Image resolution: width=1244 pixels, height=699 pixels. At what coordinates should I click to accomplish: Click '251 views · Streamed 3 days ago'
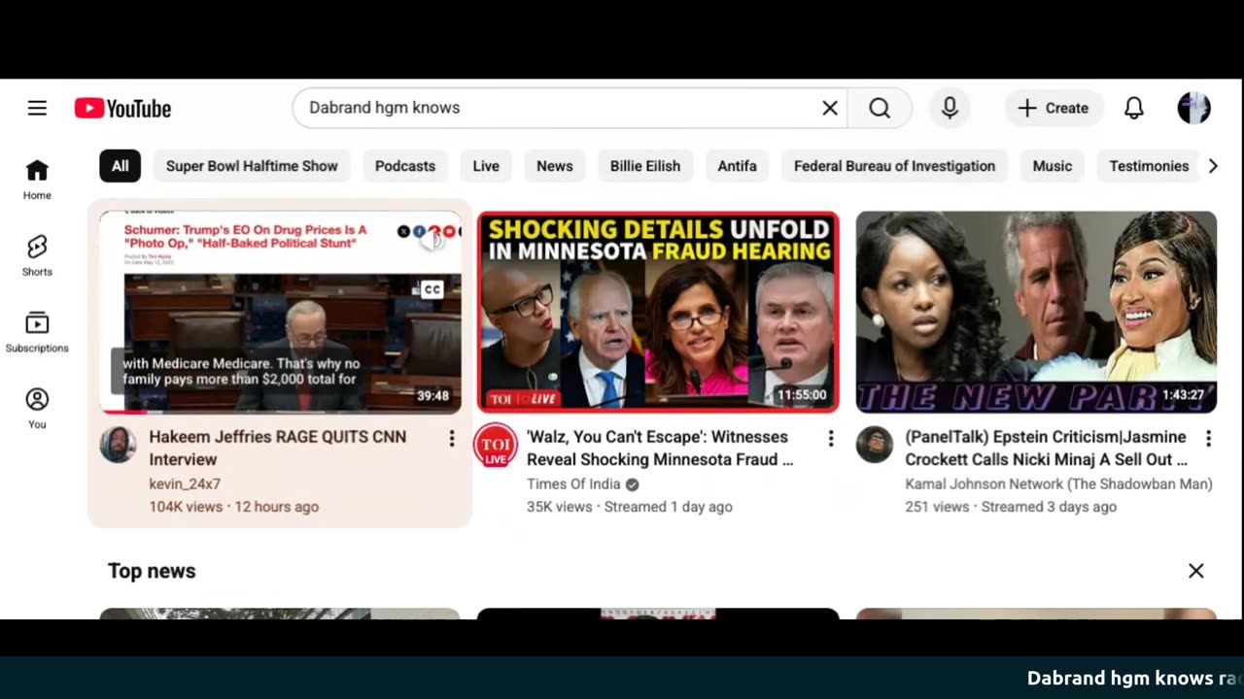click(x=1011, y=507)
